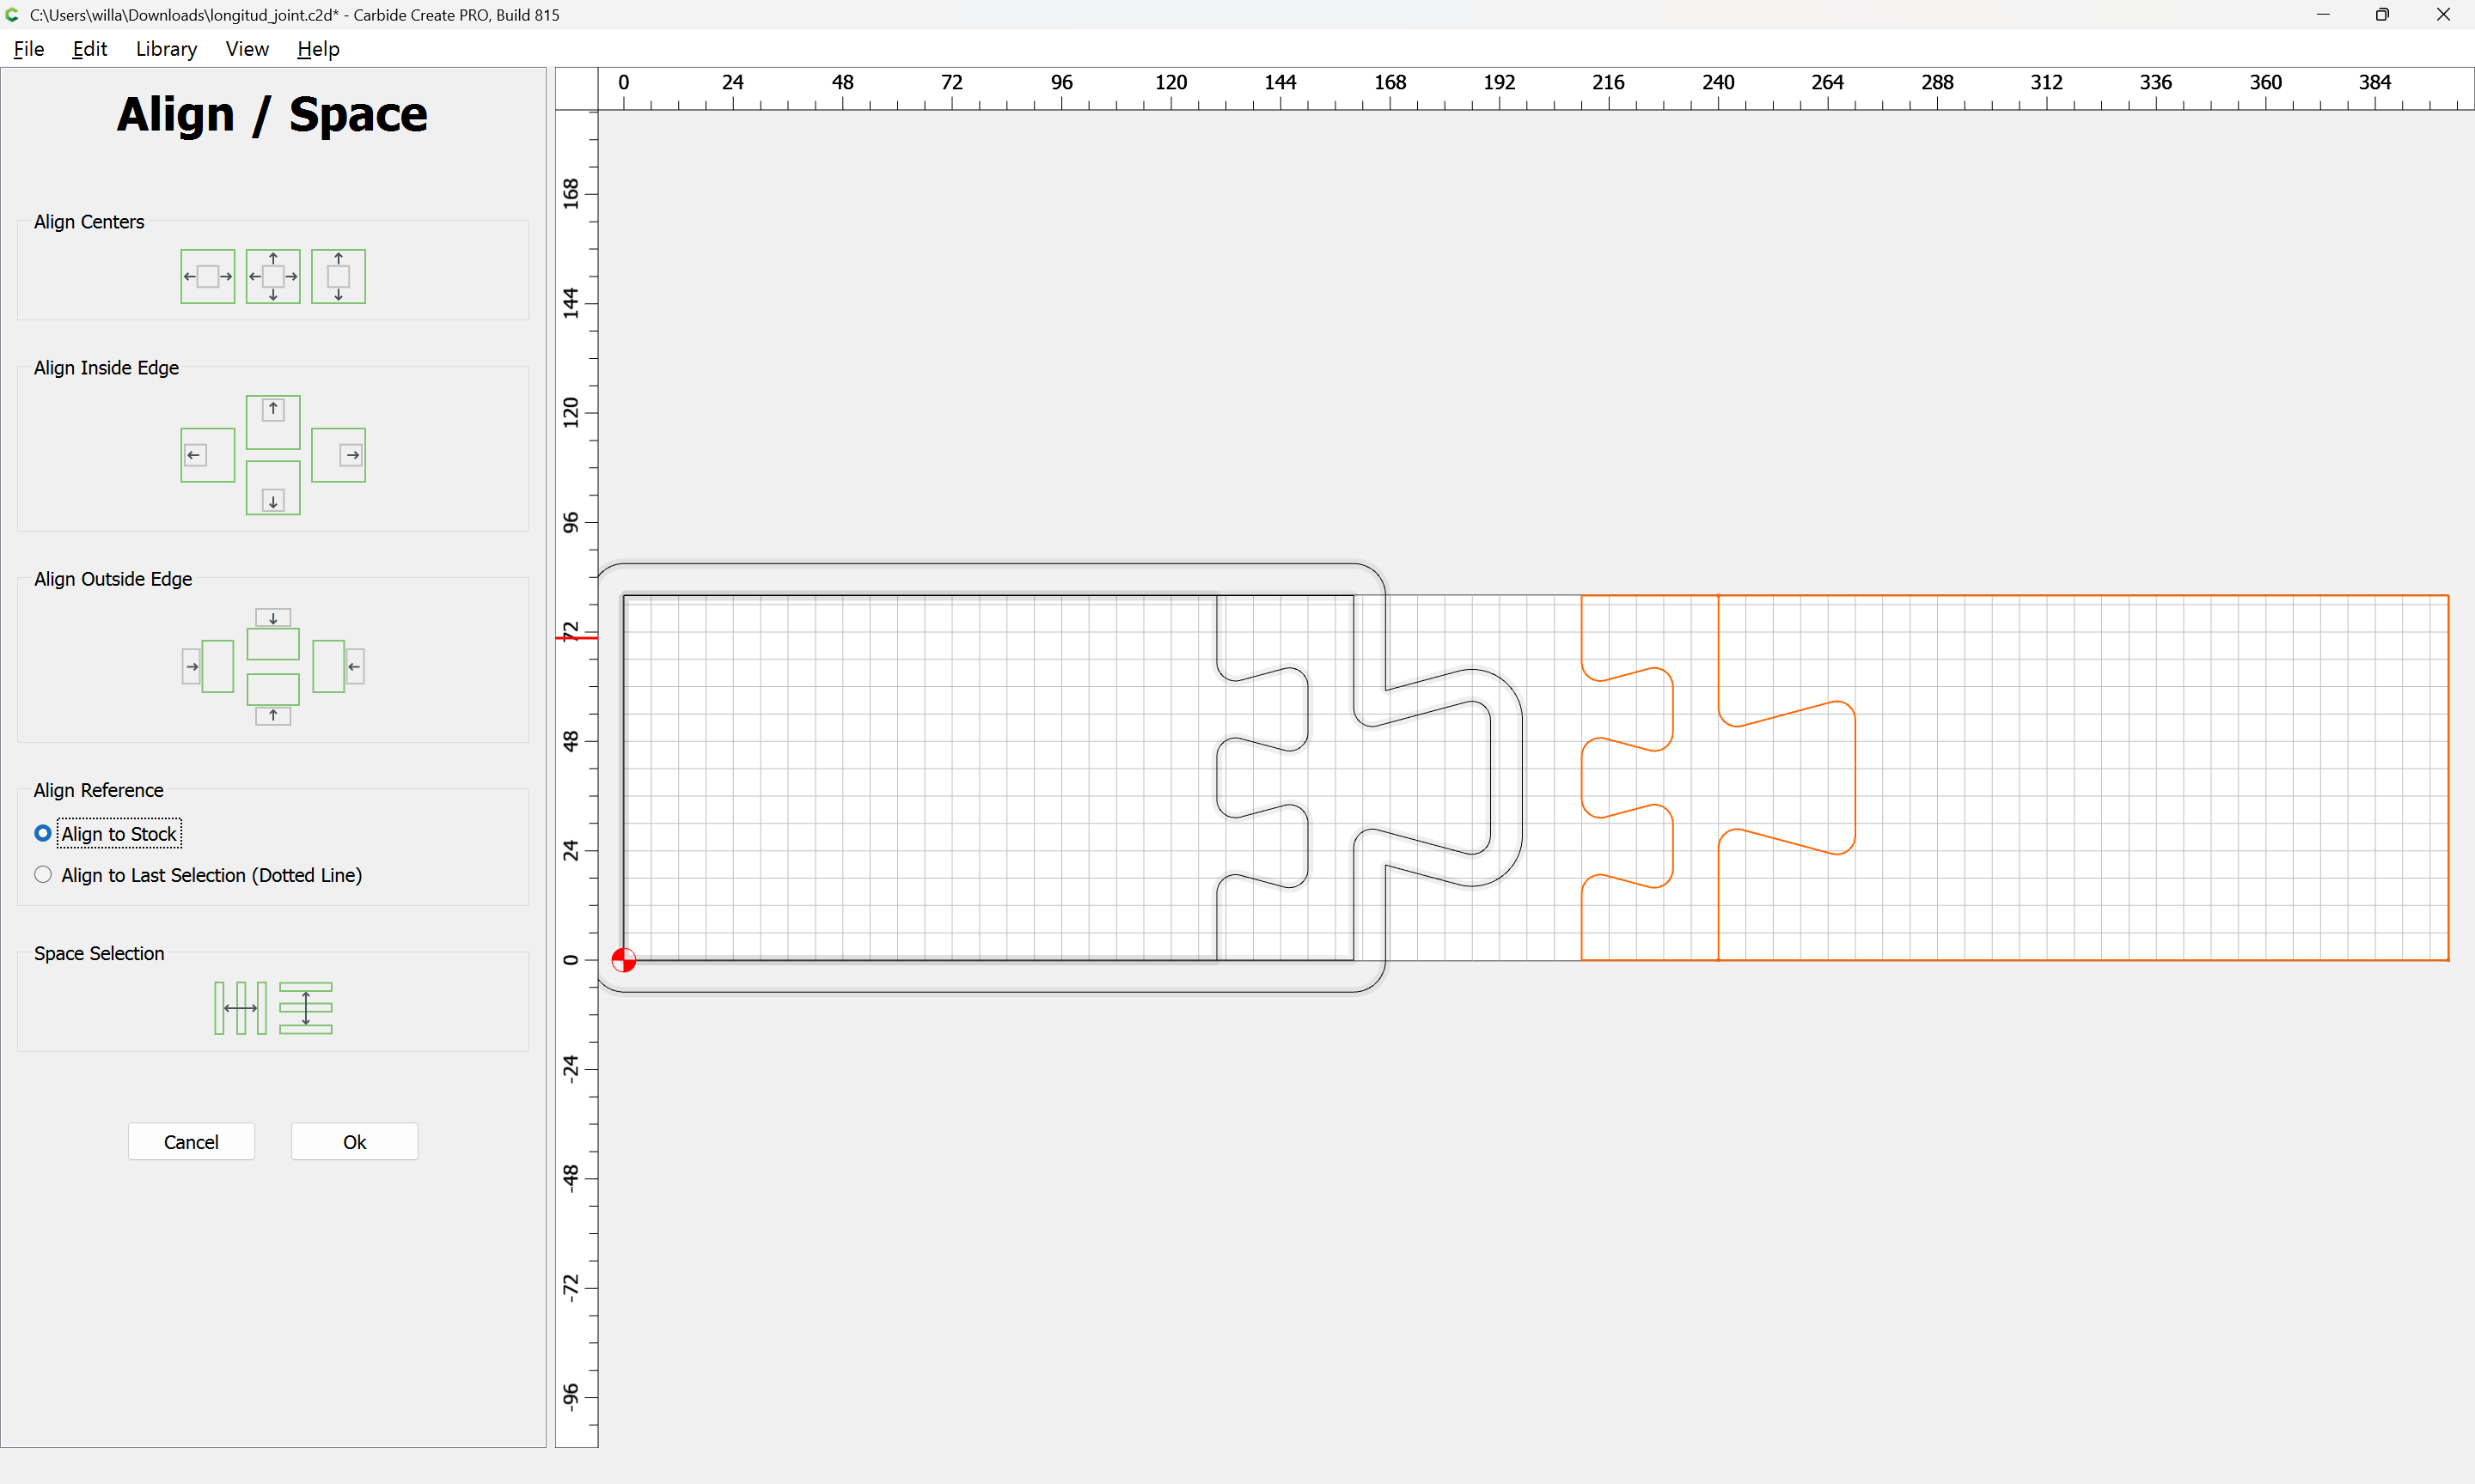Viewport: 2475px width, 1484px height.
Task: Open the File menu
Action: 28,49
